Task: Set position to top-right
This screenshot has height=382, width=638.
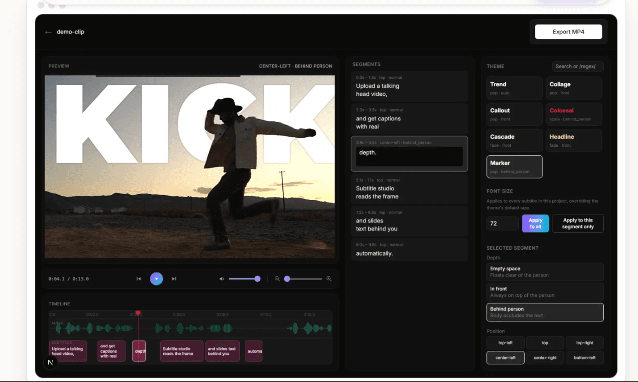Action: coord(584,343)
